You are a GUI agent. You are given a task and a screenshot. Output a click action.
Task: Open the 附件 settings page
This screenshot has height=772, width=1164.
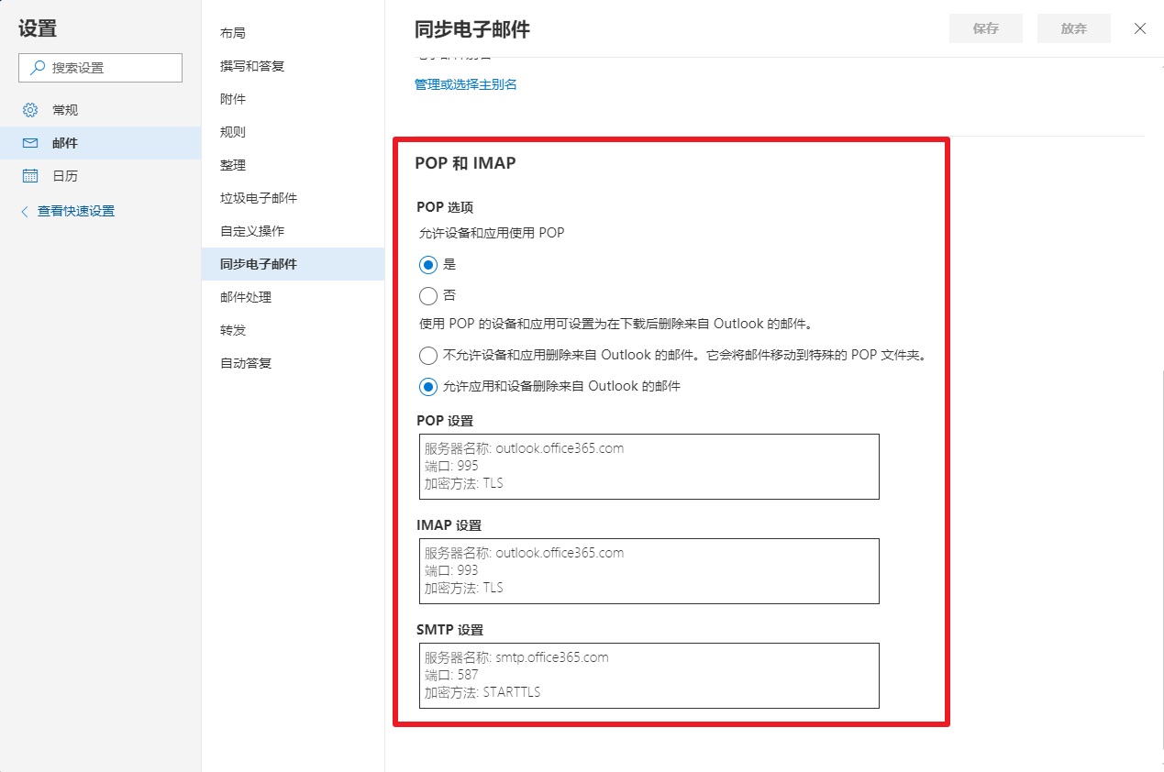pos(293,99)
